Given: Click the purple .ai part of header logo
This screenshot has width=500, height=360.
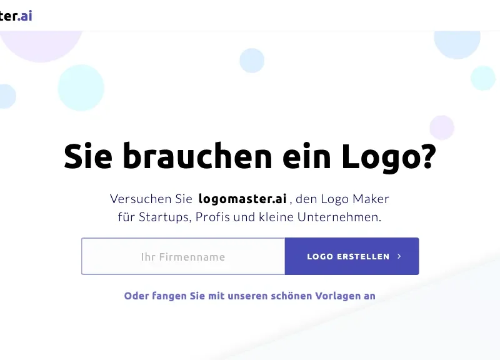Looking at the screenshot, I should [x=24, y=16].
